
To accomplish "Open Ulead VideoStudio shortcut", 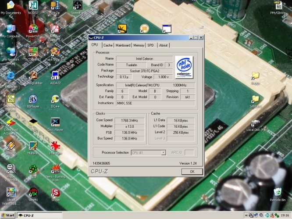I will tap(11, 197).
